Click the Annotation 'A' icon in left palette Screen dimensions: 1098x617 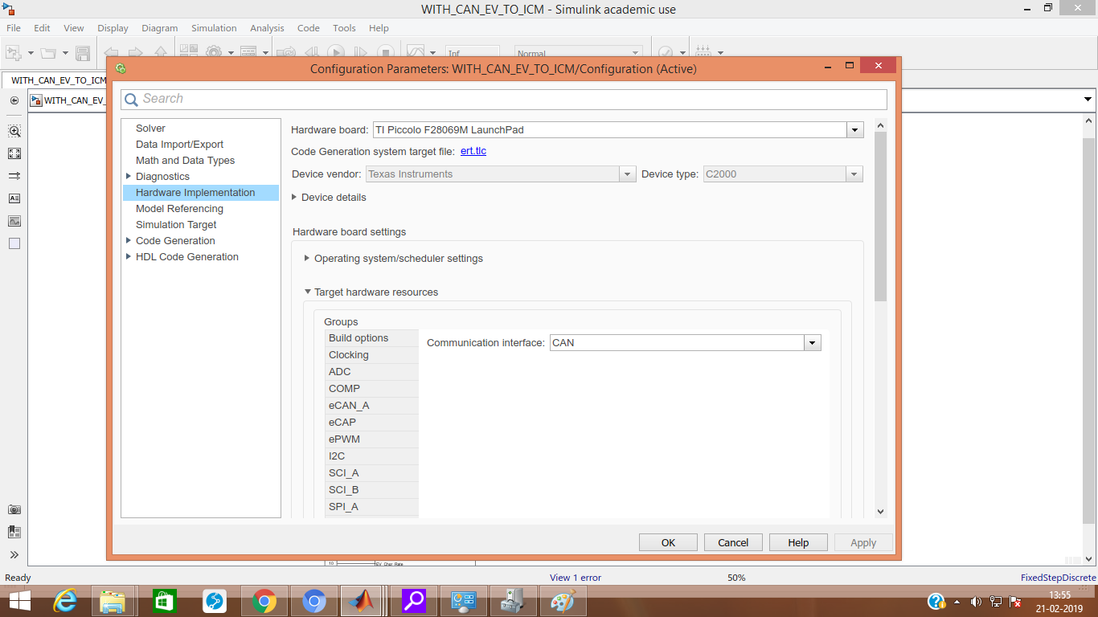(x=14, y=198)
